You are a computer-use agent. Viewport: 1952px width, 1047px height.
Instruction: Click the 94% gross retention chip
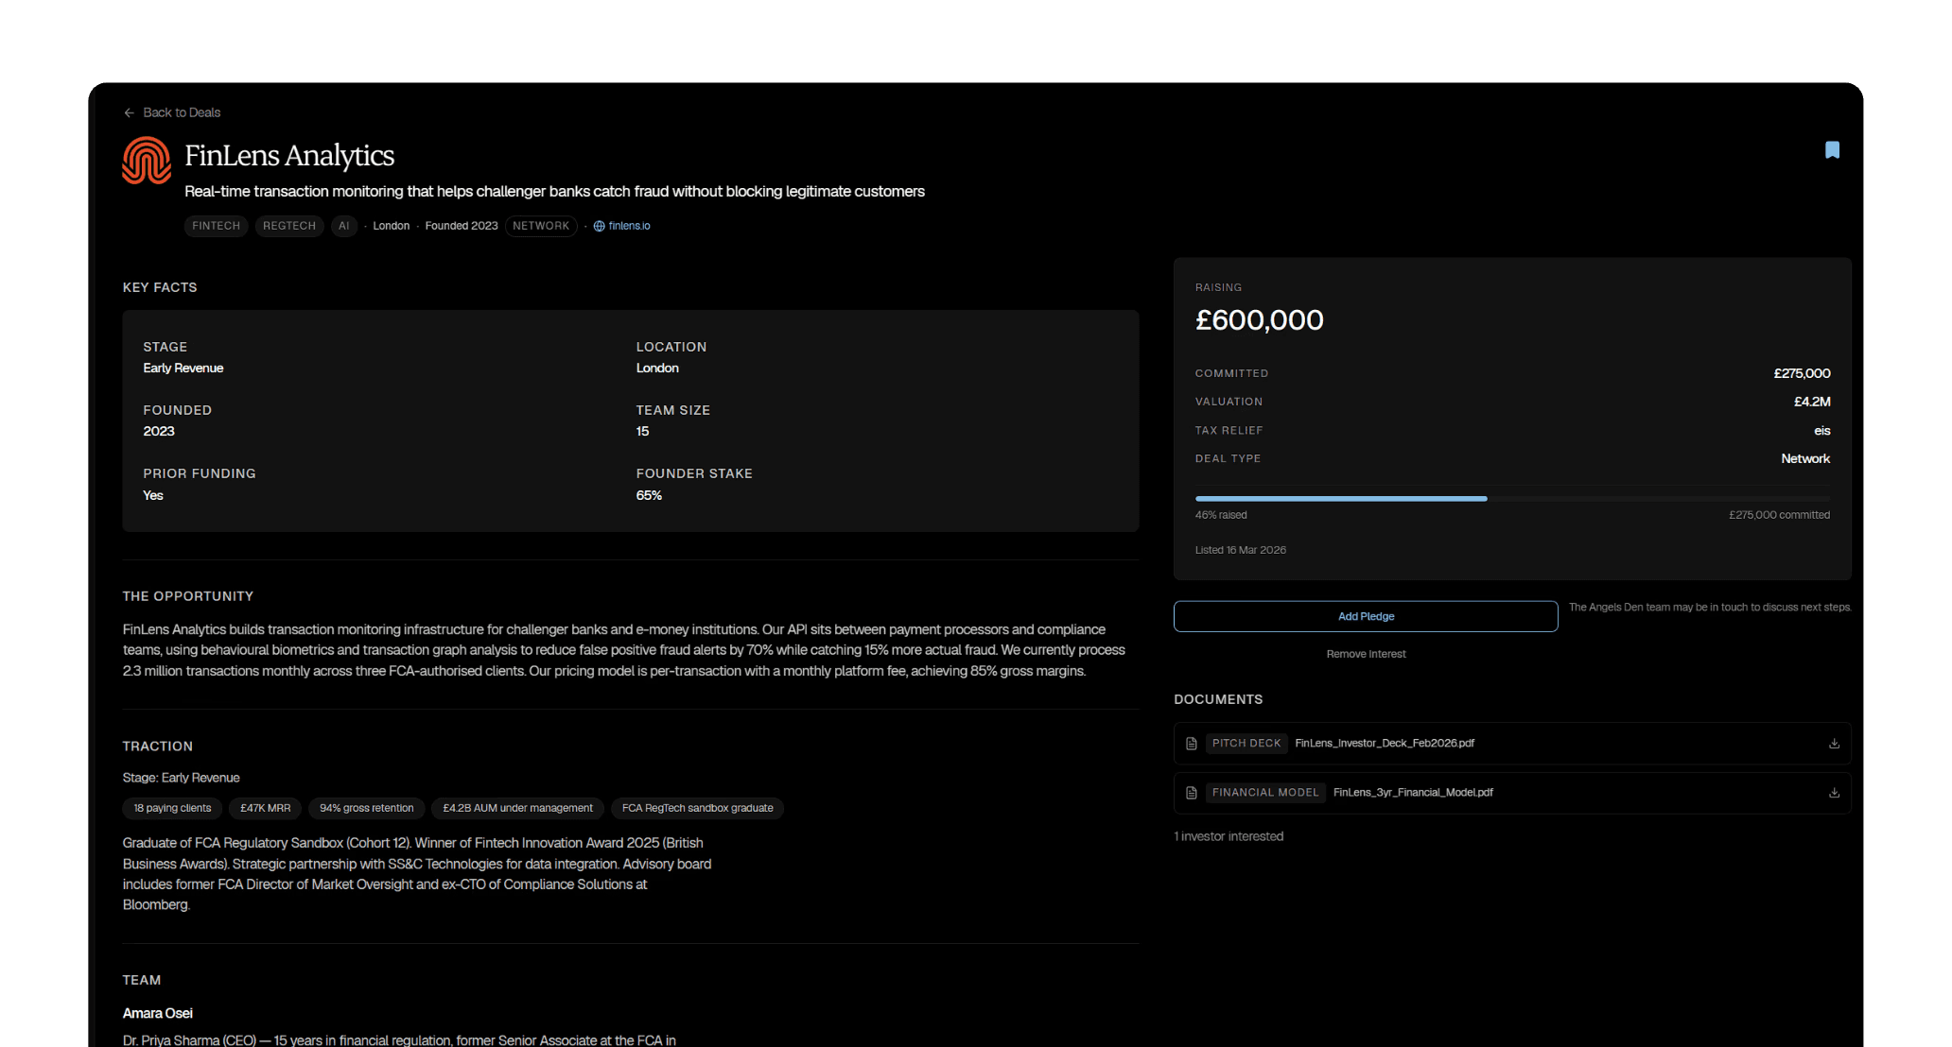click(366, 808)
